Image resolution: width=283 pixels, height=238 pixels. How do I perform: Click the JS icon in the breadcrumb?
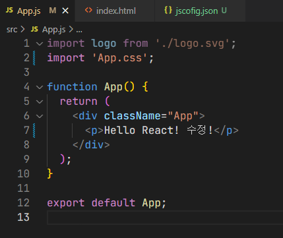coord(34,29)
